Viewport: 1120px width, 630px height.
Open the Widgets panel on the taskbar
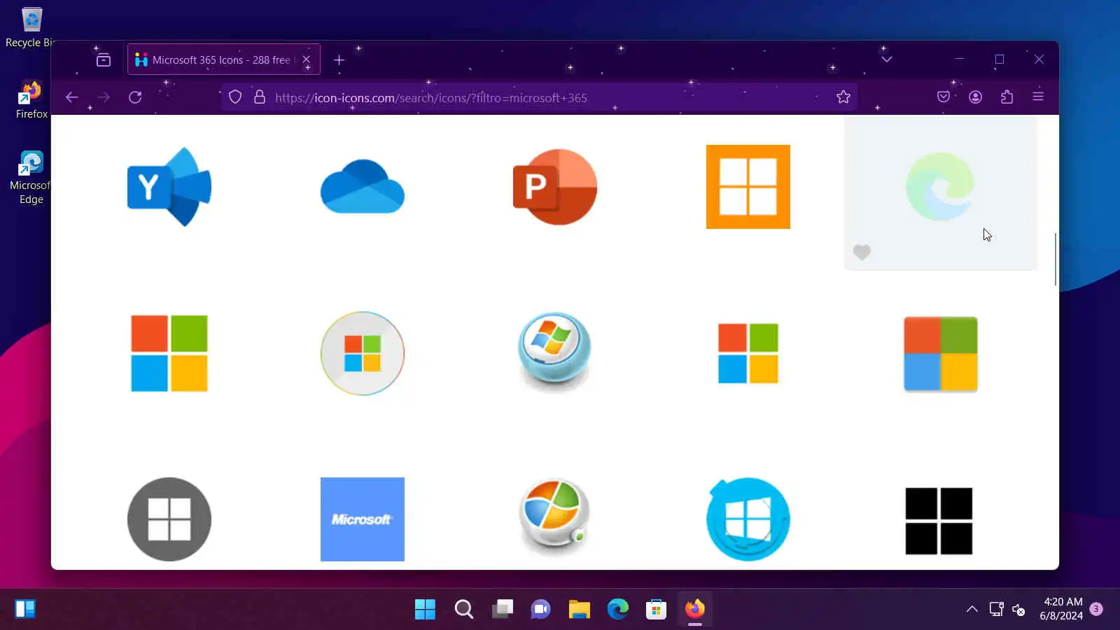(x=25, y=609)
